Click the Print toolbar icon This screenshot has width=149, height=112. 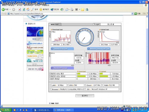pyautogui.click(x=72, y=10)
